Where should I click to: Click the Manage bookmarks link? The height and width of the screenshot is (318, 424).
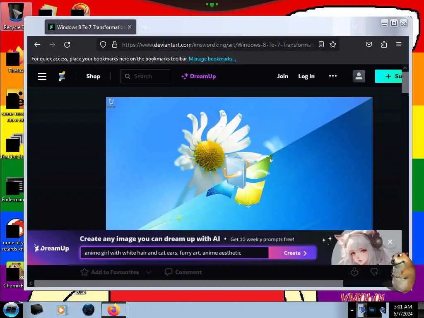pos(212,59)
